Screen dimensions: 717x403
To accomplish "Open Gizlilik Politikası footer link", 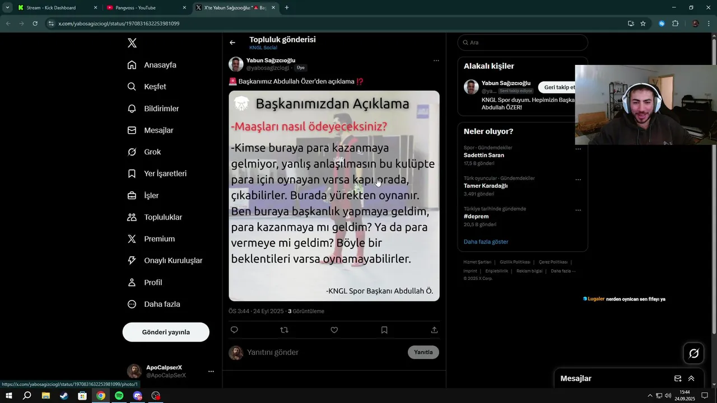I will tap(515, 262).
